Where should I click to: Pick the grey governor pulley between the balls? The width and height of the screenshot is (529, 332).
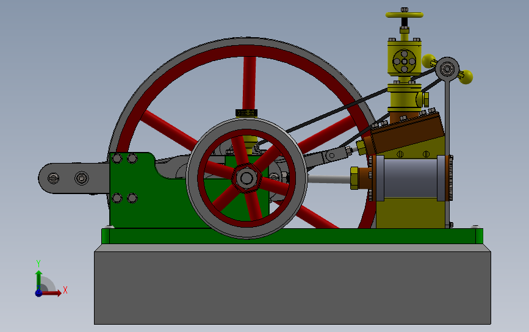click(447, 69)
